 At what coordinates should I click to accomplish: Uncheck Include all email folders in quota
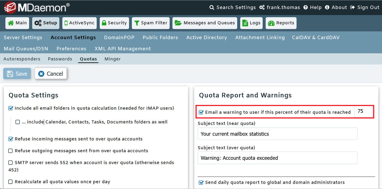click(11, 108)
